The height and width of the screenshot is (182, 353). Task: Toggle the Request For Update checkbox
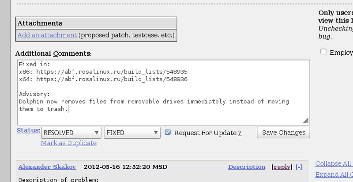click(168, 132)
